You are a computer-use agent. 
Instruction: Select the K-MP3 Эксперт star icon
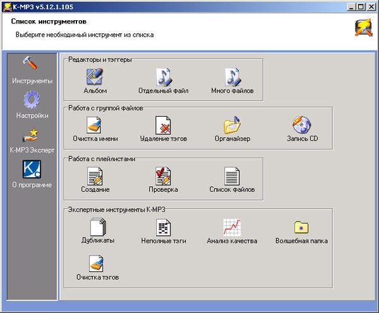click(31, 135)
